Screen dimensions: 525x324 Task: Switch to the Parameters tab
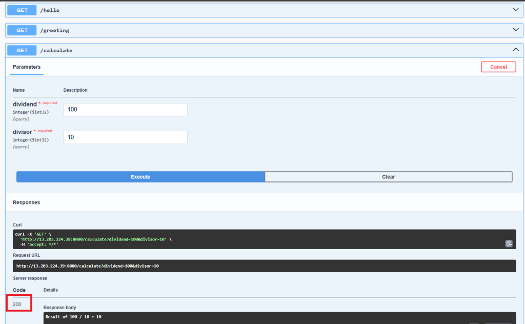(27, 67)
